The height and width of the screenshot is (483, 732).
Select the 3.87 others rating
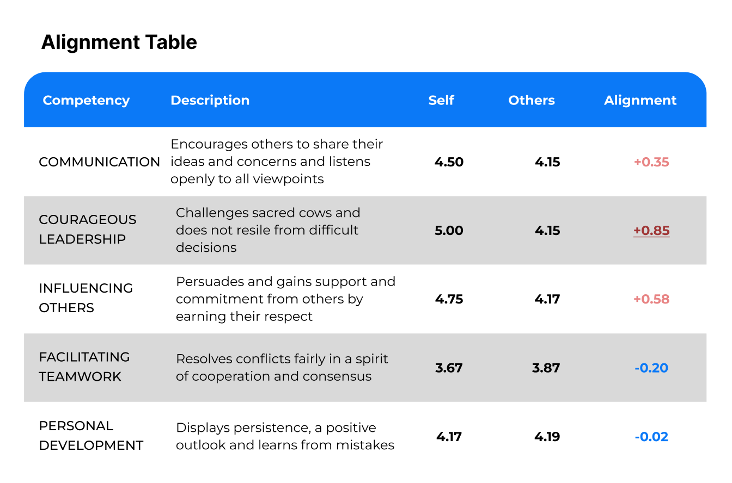[x=546, y=368]
